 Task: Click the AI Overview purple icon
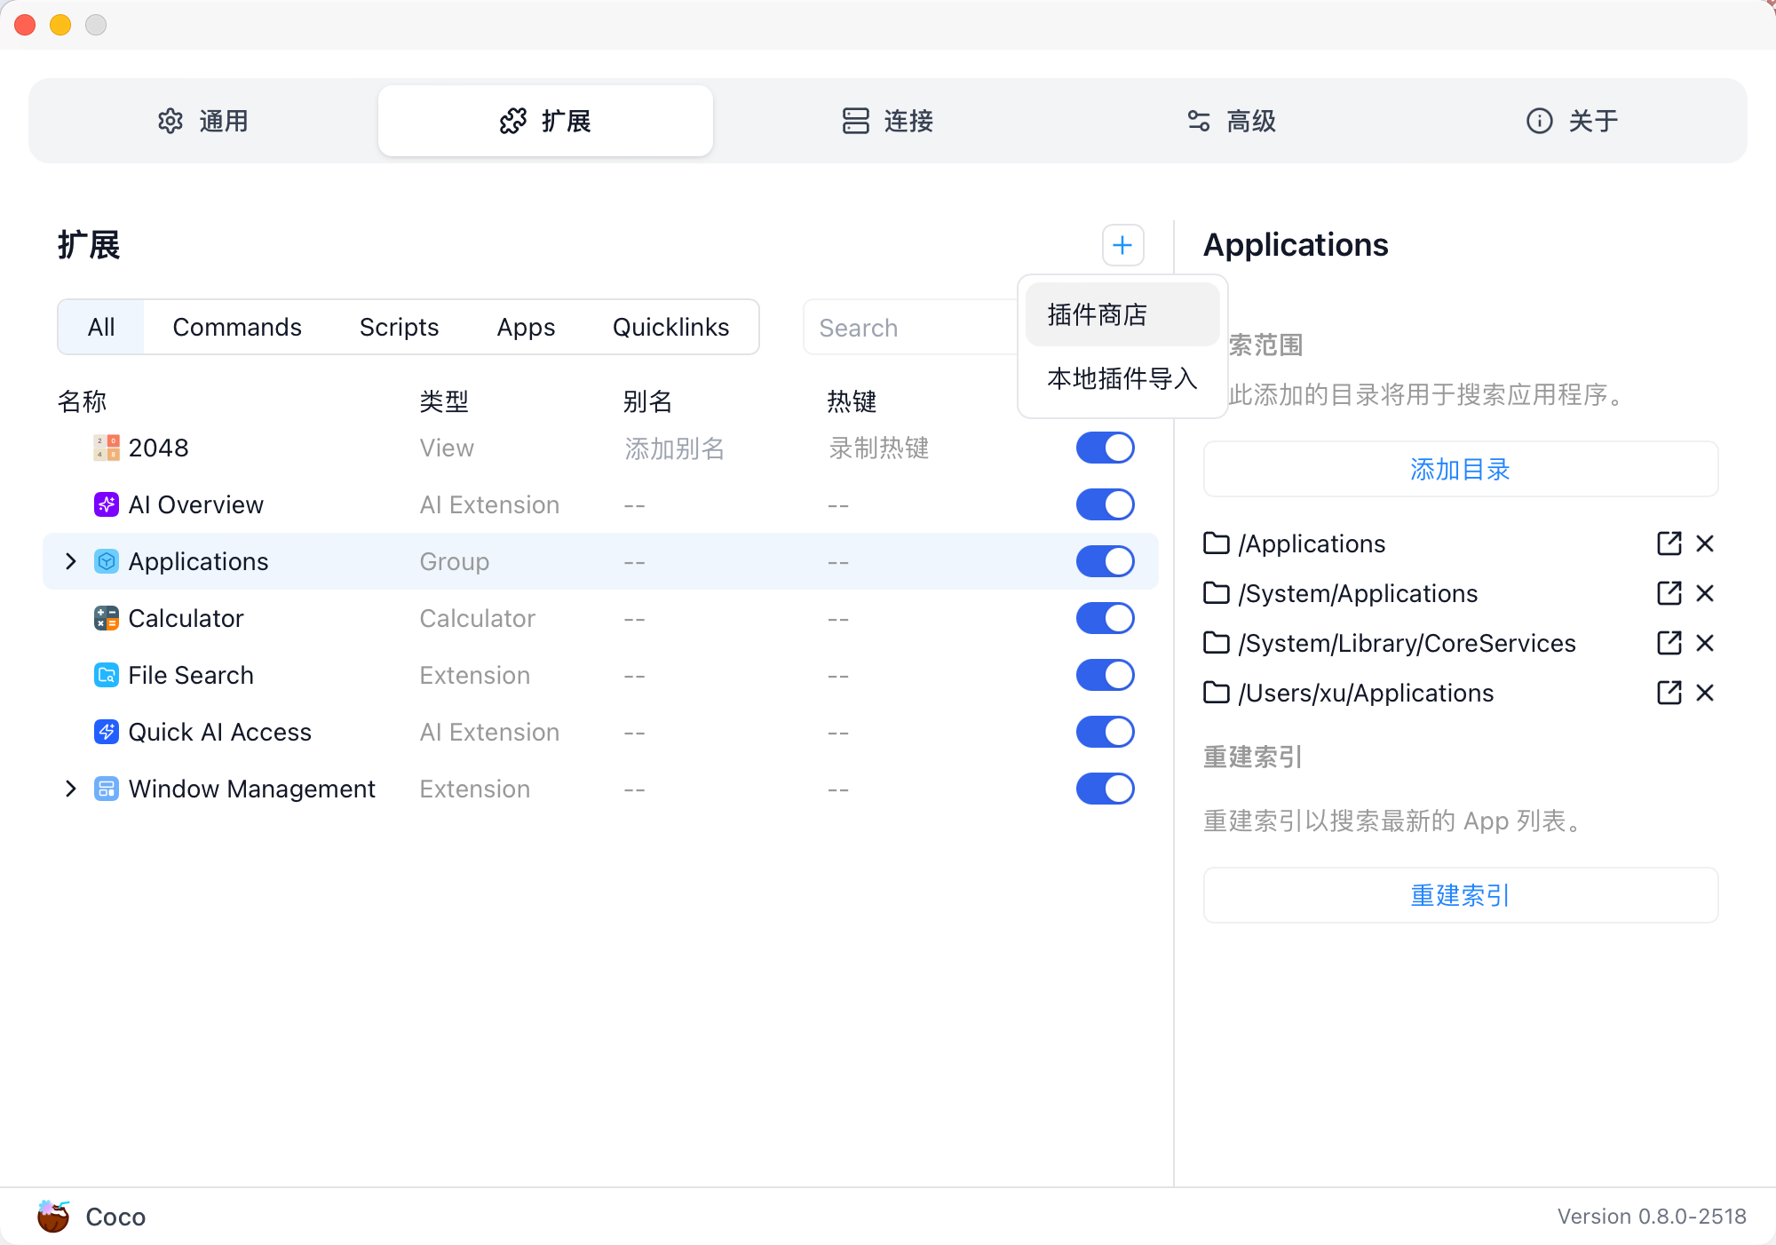click(x=107, y=504)
